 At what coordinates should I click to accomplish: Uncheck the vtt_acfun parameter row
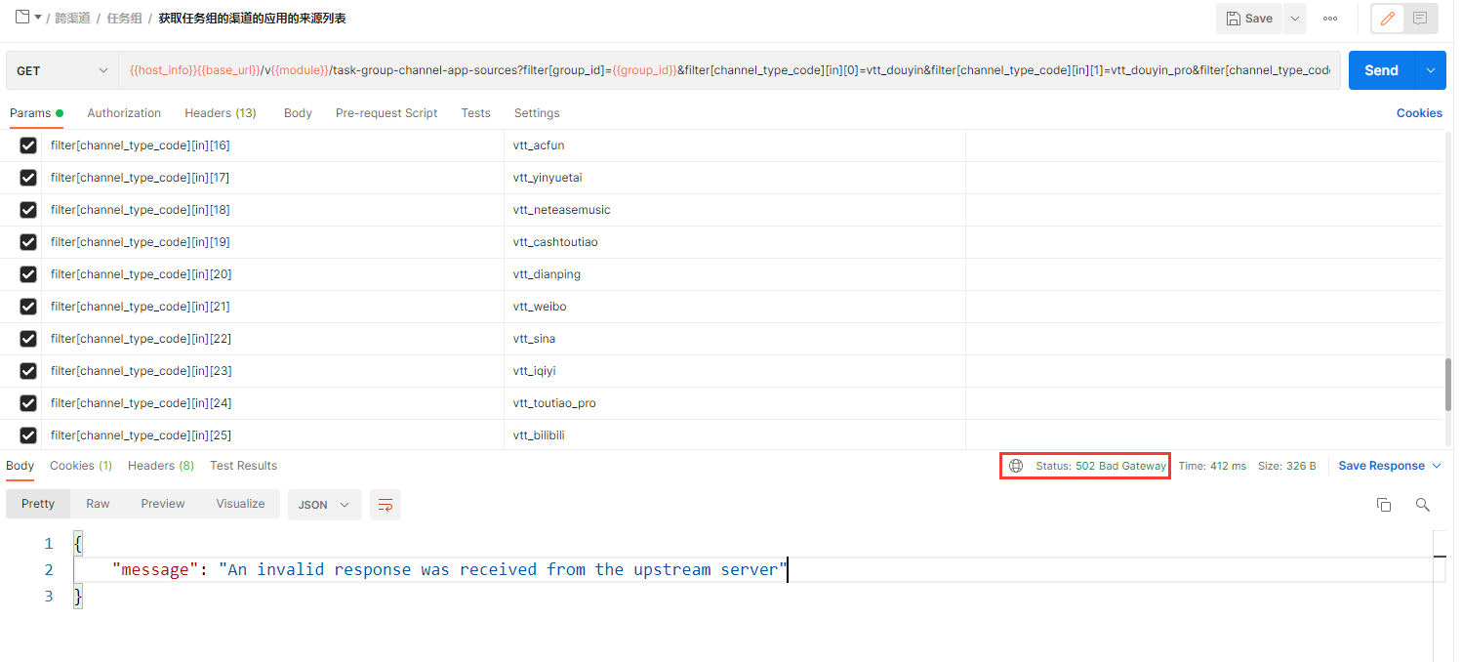click(28, 145)
